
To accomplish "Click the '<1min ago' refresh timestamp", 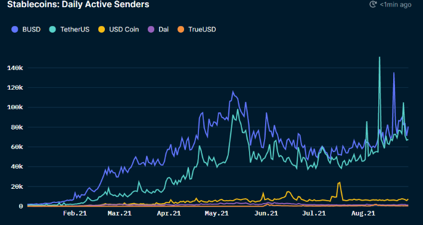I will coord(396,5).
